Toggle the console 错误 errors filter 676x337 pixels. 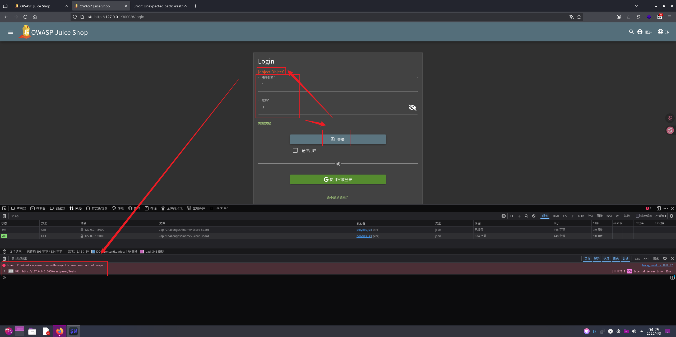587,259
